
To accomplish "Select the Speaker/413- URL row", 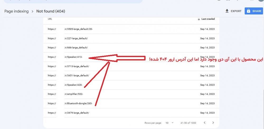I will pos(73,57).
